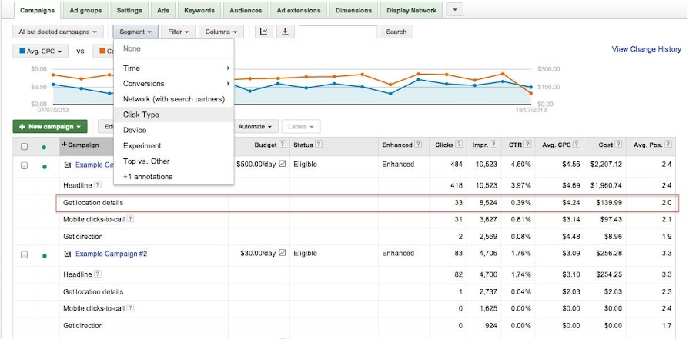689x339 pixels.
Task: Expand the Columns dropdown
Action: pos(221,32)
